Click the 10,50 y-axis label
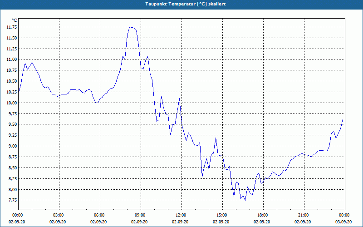The width and height of the screenshot is (363, 227). tap(12, 81)
